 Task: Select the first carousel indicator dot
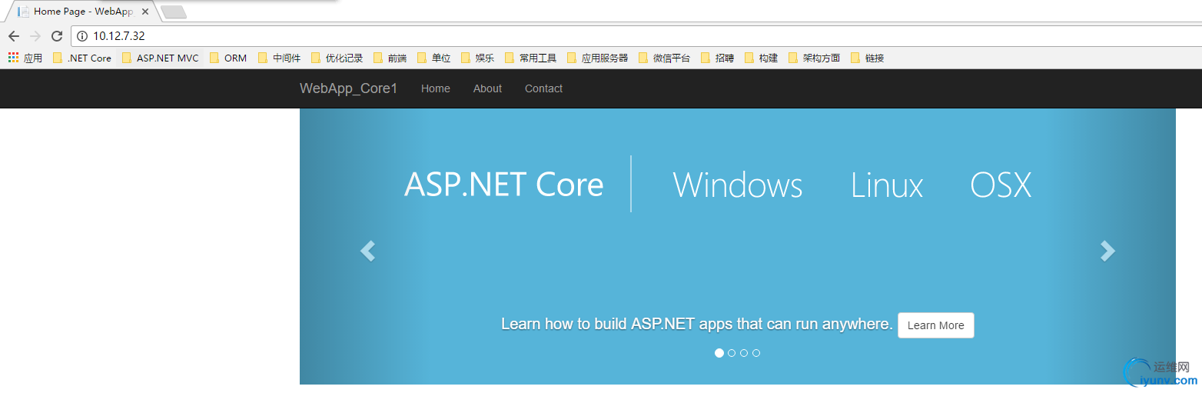[x=719, y=353]
